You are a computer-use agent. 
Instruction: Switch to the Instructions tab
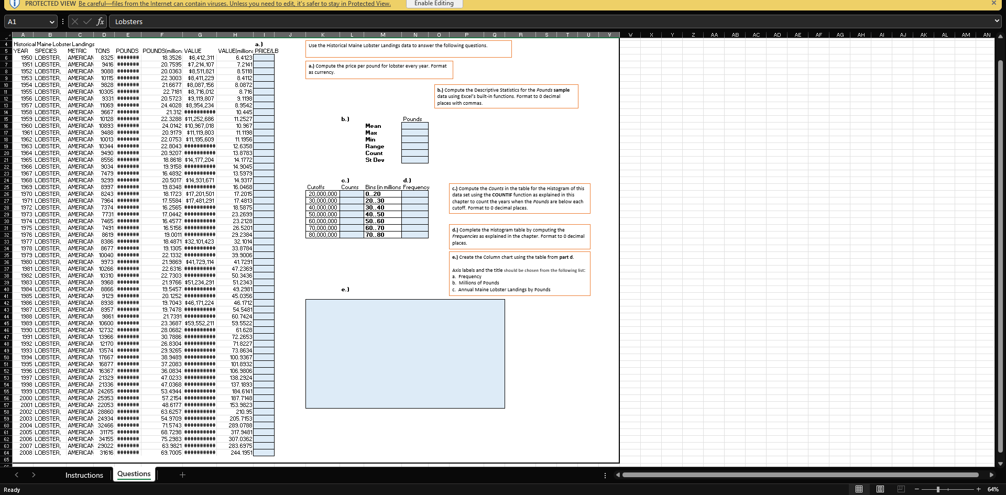84,475
